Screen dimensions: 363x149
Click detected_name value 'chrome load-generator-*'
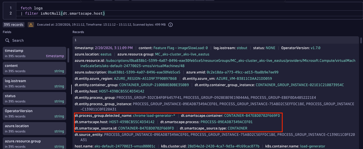coord(154,115)
